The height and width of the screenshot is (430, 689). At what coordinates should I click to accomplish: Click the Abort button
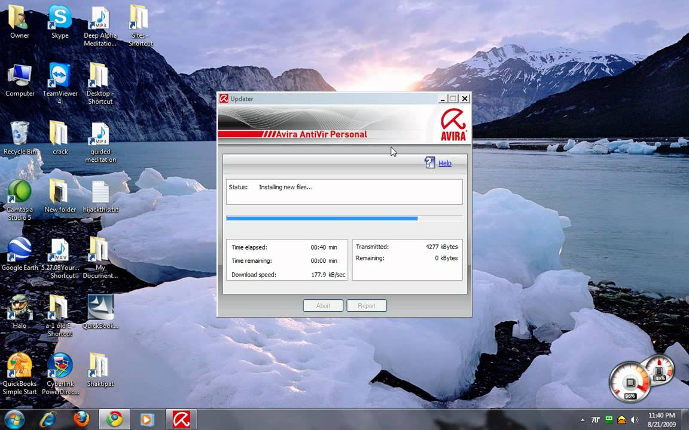[323, 306]
